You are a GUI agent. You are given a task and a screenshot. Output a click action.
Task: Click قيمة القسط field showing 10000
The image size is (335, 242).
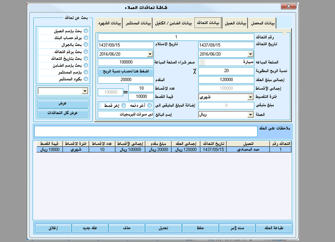[141, 97]
